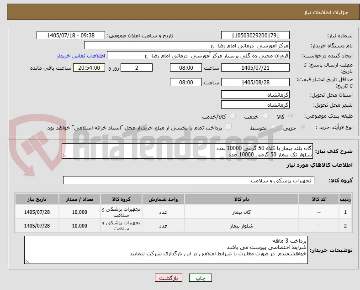Select the خدمت radio button
The image size is (360, 290).
(265, 116)
